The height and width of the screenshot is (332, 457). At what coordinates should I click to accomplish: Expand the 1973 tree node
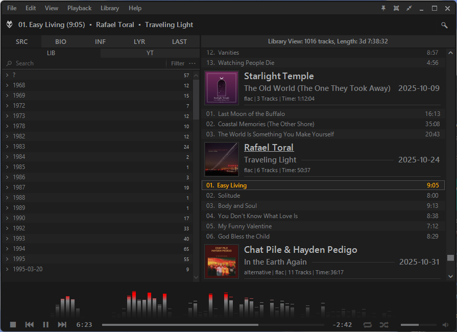point(7,116)
